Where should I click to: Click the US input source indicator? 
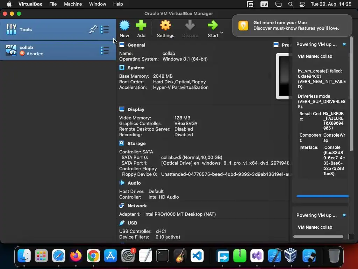coord(264,4)
